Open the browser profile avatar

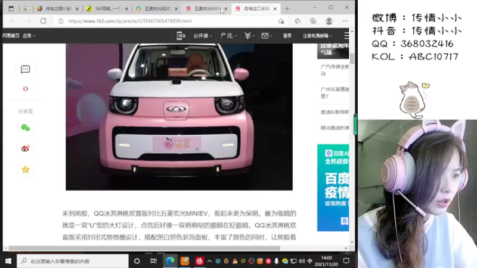(329, 21)
